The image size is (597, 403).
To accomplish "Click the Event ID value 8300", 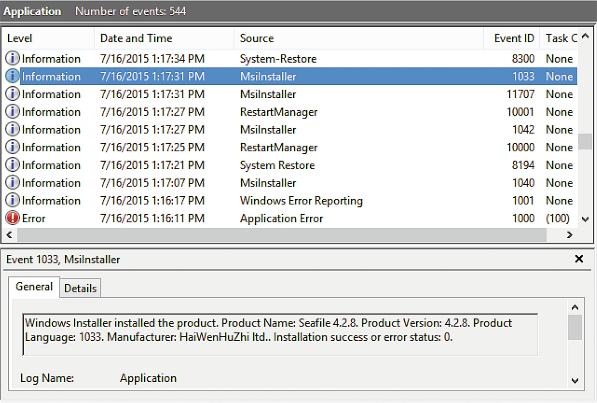I will (x=523, y=58).
